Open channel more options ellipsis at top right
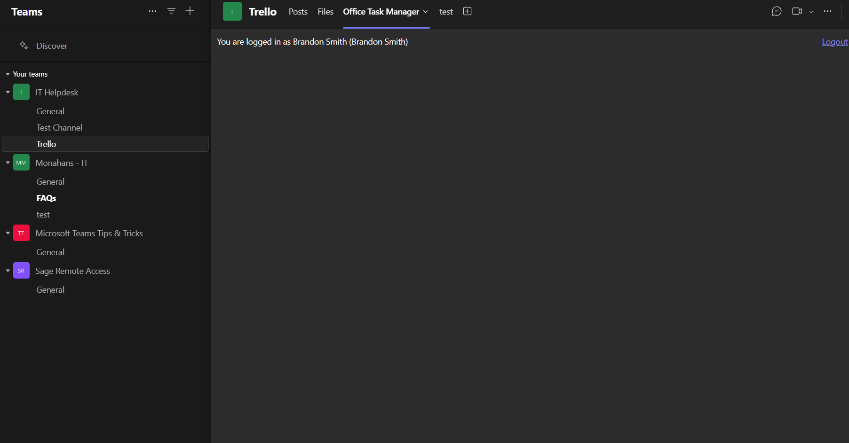Image resolution: width=849 pixels, height=443 pixels. tap(827, 11)
